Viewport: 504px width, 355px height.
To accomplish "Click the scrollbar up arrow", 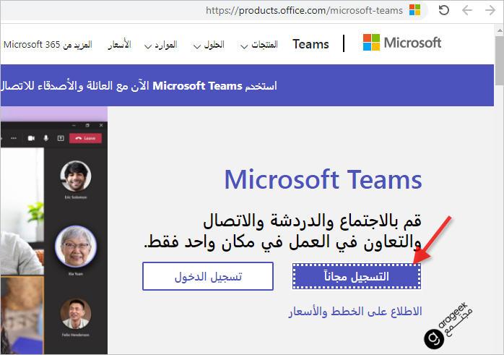I will [x=499, y=30].
